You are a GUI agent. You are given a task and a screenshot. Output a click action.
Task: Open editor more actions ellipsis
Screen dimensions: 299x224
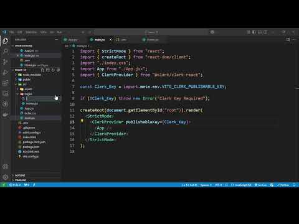point(294,39)
